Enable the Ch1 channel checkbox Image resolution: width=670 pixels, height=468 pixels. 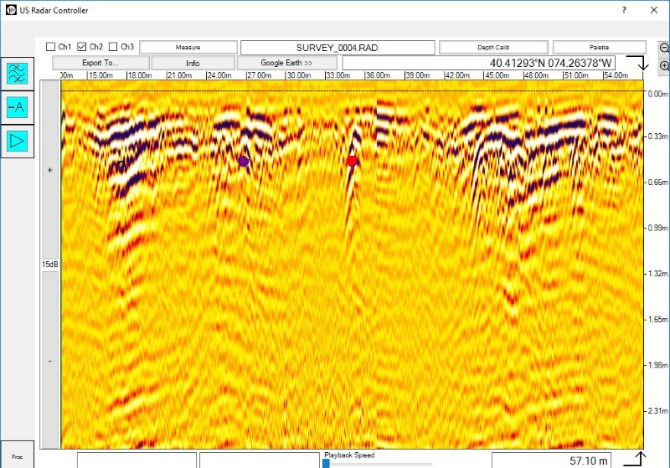(x=50, y=47)
